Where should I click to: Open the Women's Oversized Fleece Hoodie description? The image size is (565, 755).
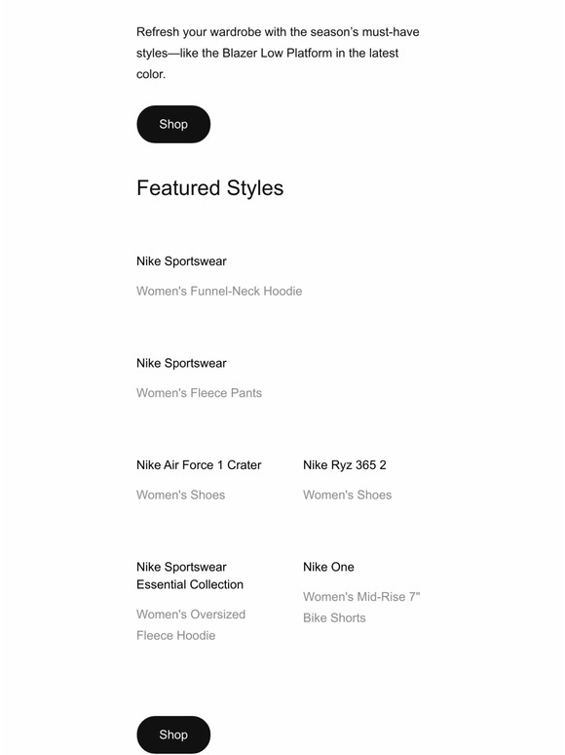[x=191, y=625]
